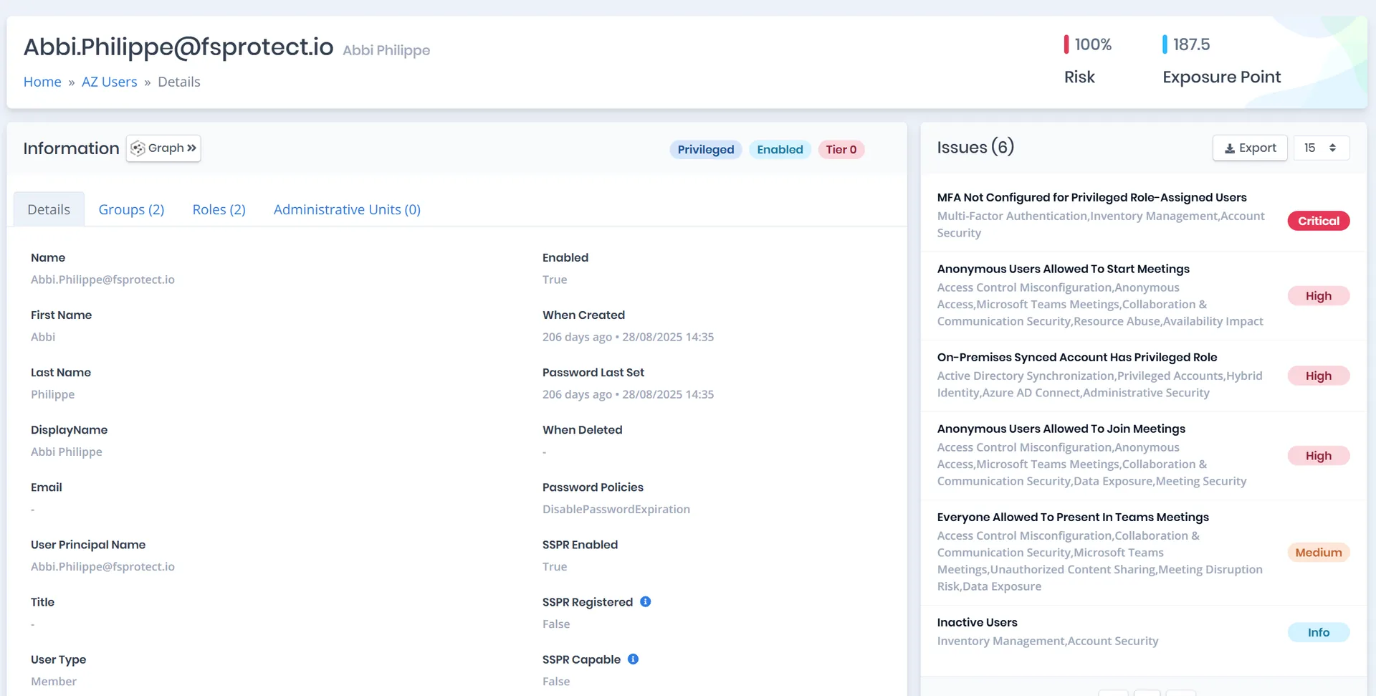Open Anonymous Users Allowed To Start Meetings issue
The width and height of the screenshot is (1376, 696).
[1063, 269]
